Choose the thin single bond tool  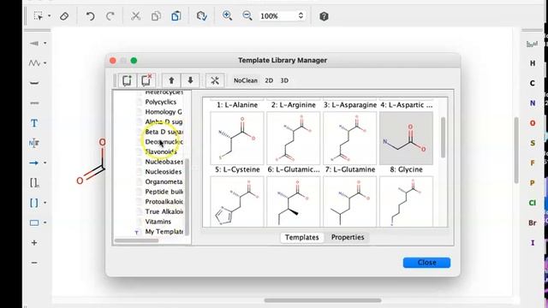[x=34, y=103]
